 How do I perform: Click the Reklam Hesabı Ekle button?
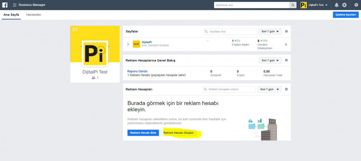pos(143,133)
